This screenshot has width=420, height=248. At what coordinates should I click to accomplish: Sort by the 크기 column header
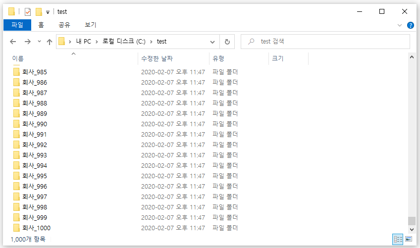[x=277, y=58]
